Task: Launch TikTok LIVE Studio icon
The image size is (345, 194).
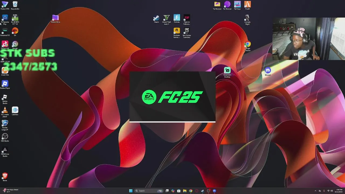Action: click(5, 45)
